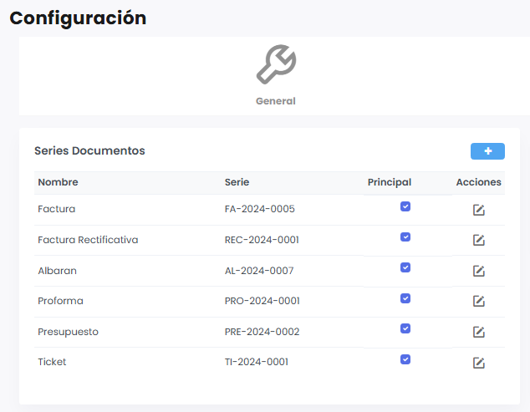Screen dimensions: 530x412
Task: Click the Principal column header
Action: point(390,182)
